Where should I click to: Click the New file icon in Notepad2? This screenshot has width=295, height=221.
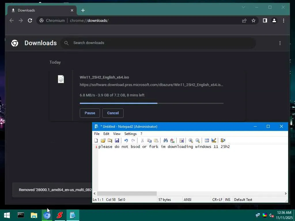coord(96,140)
